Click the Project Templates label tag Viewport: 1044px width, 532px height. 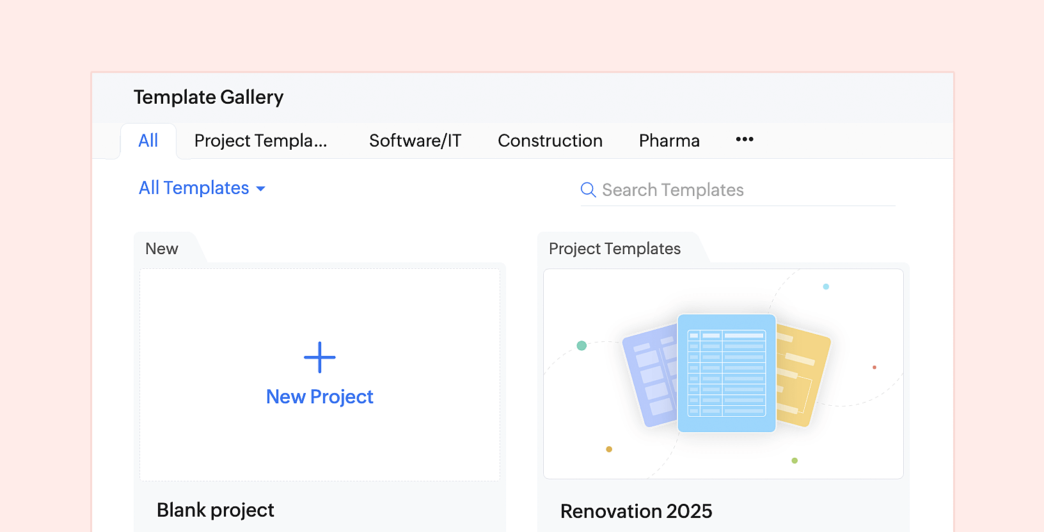coord(614,248)
